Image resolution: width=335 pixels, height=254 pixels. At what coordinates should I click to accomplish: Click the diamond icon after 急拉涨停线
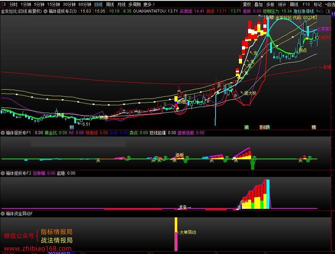pos(321,11)
